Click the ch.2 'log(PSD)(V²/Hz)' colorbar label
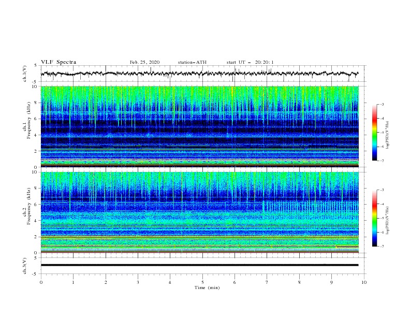The height and width of the screenshot is (317, 410). click(x=388, y=220)
